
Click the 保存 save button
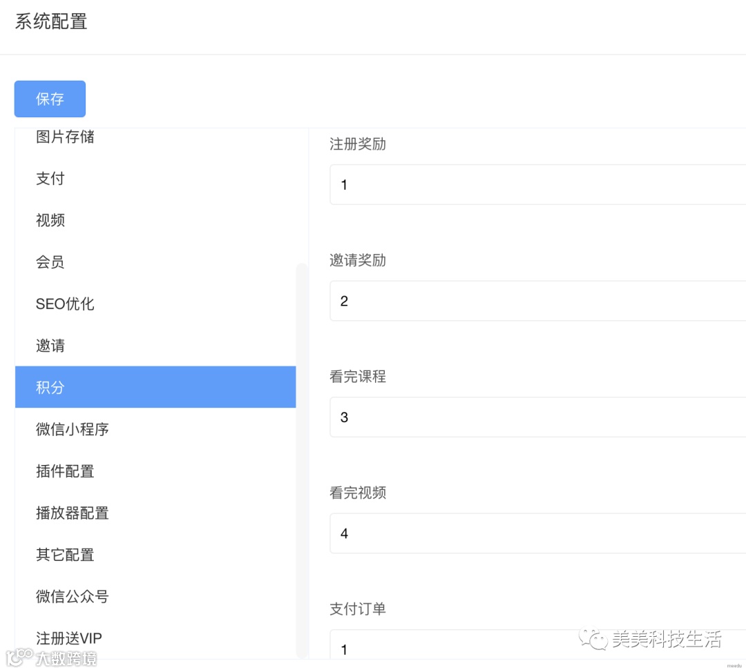click(50, 99)
